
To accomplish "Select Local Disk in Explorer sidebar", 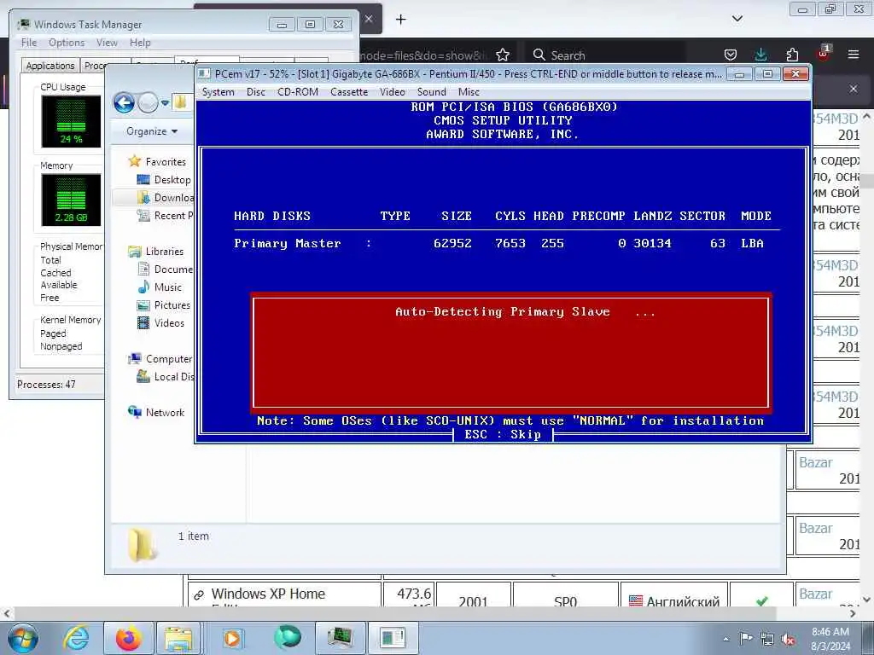I will pyautogui.click(x=174, y=376).
